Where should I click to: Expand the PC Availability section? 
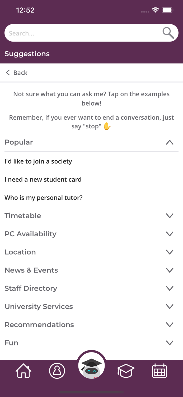170,234
